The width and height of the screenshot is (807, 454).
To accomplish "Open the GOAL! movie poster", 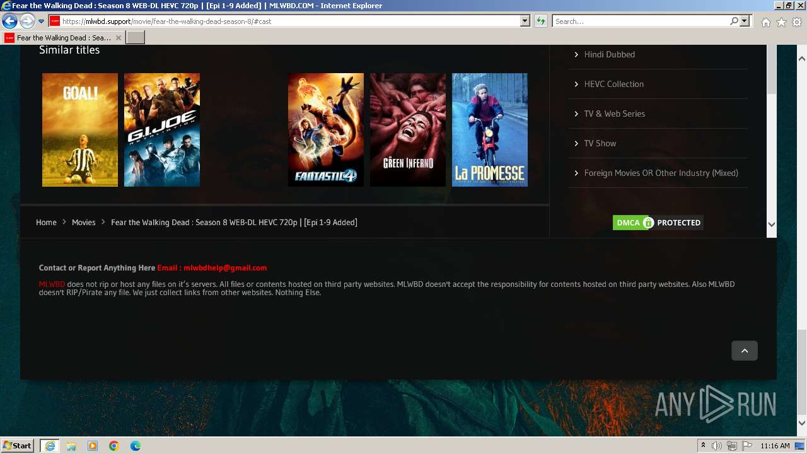I will tap(80, 130).
